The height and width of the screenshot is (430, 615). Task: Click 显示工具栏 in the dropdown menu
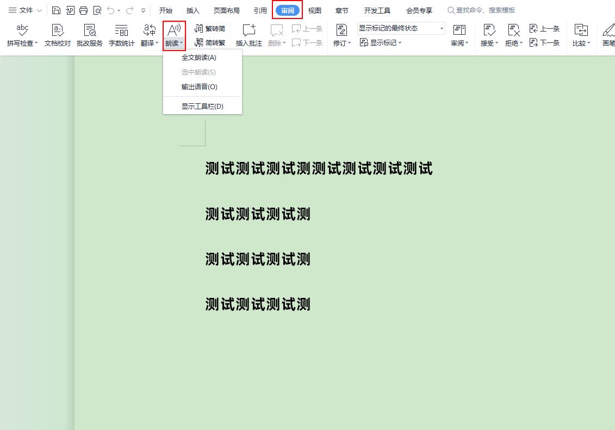[x=201, y=106]
